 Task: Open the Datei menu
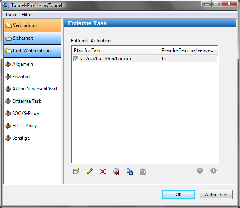(x=11, y=14)
